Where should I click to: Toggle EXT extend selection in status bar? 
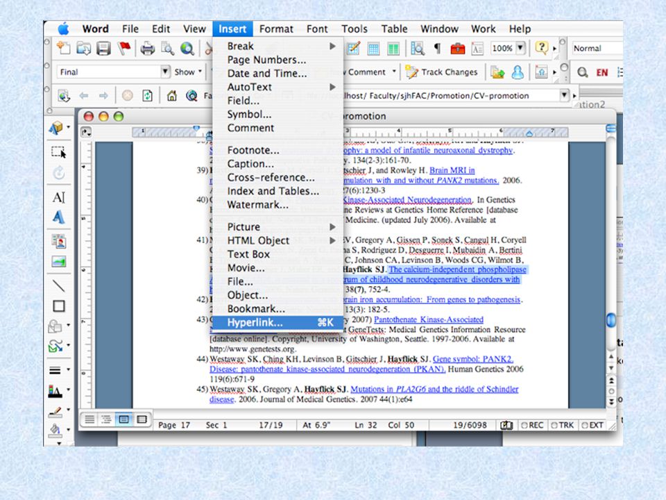(x=592, y=425)
